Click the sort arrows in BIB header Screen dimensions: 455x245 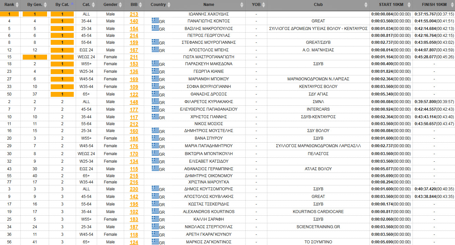click(x=141, y=5)
